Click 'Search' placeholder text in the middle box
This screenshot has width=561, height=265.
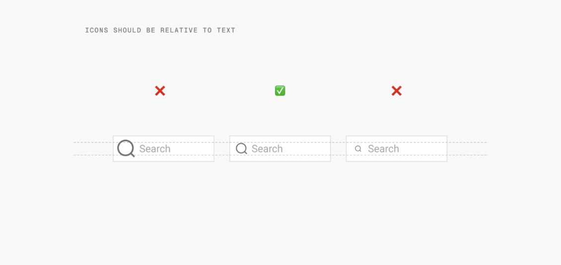pos(267,149)
